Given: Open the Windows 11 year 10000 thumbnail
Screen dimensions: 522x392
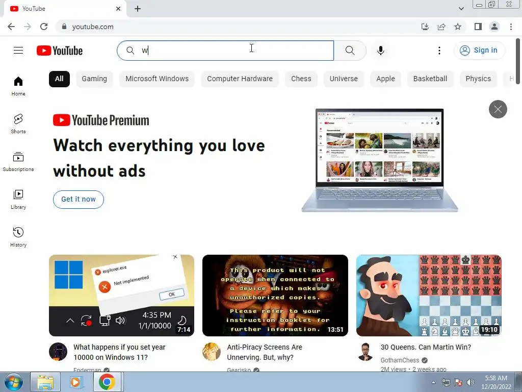Looking at the screenshot, I should (121, 296).
